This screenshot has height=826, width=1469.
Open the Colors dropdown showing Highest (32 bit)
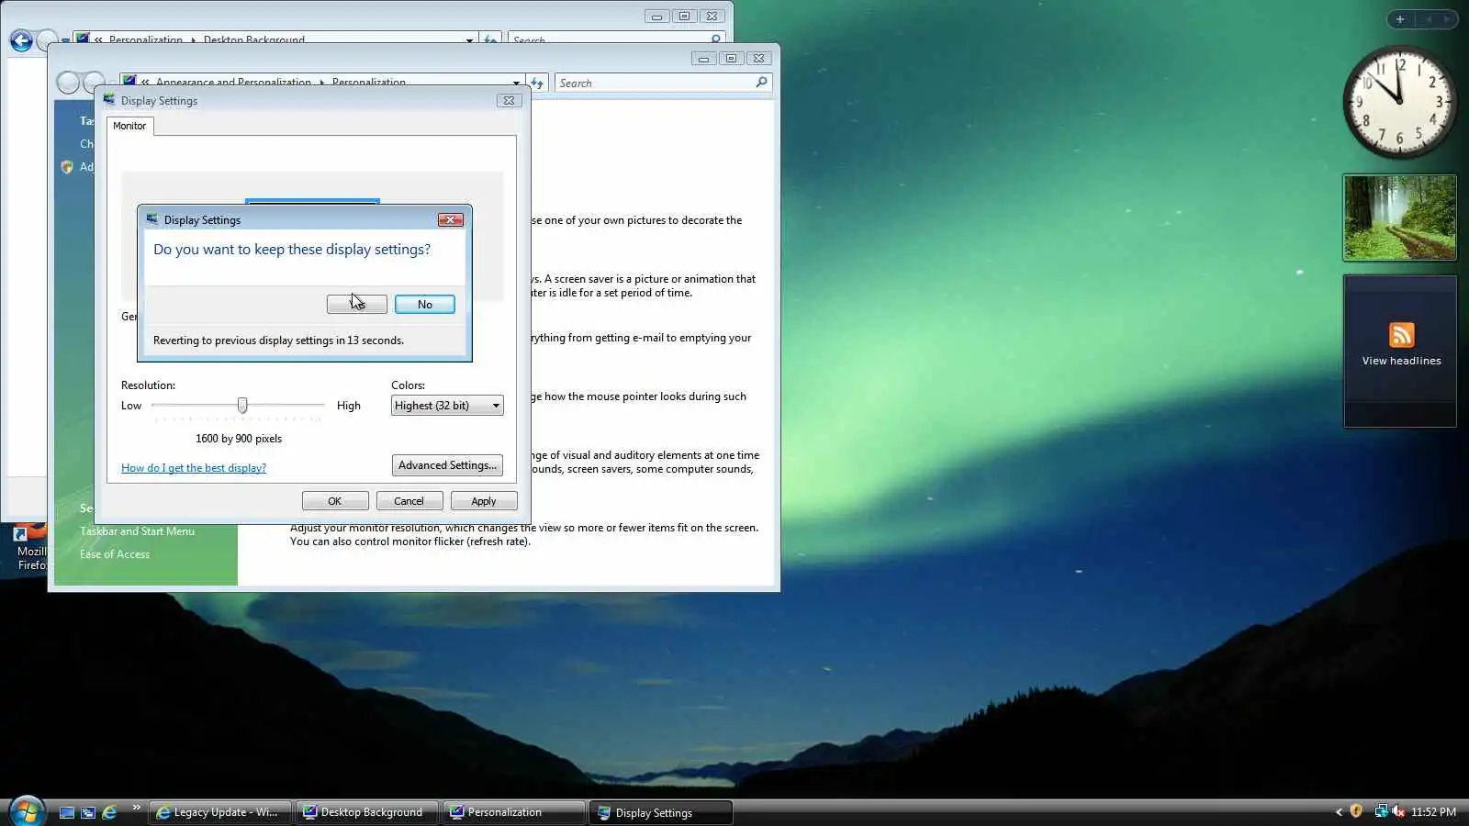coord(447,406)
